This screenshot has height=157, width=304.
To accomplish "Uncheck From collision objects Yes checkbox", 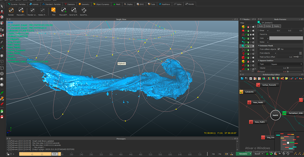I will click(279, 49).
